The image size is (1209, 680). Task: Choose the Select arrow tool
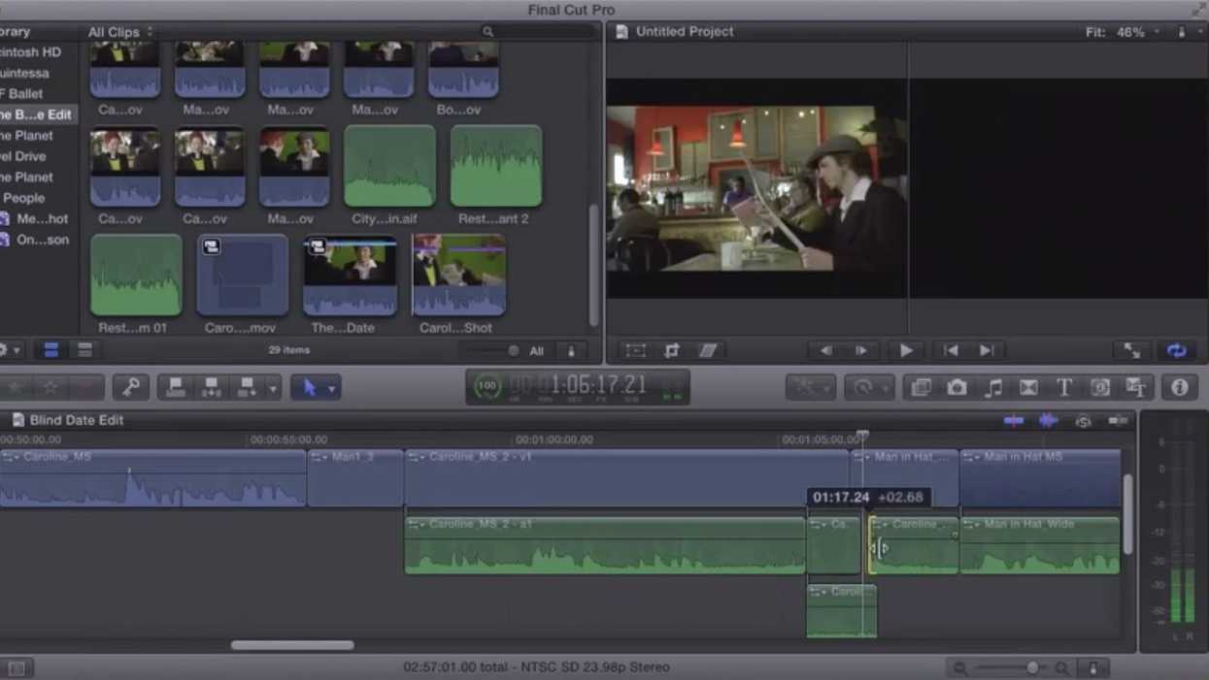[309, 388]
